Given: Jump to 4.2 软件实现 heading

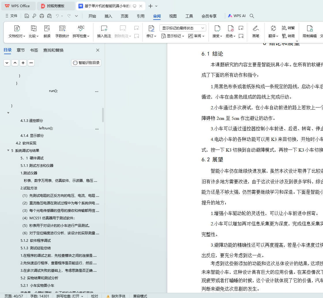Looking at the screenshot, I should [26, 143].
